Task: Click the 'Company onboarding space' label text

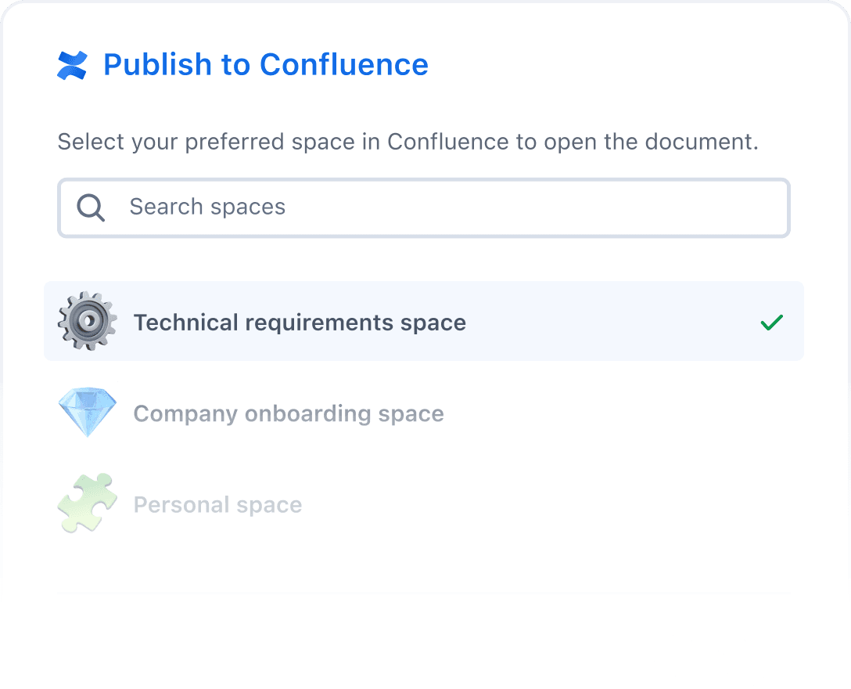Action: (x=289, y=413)
